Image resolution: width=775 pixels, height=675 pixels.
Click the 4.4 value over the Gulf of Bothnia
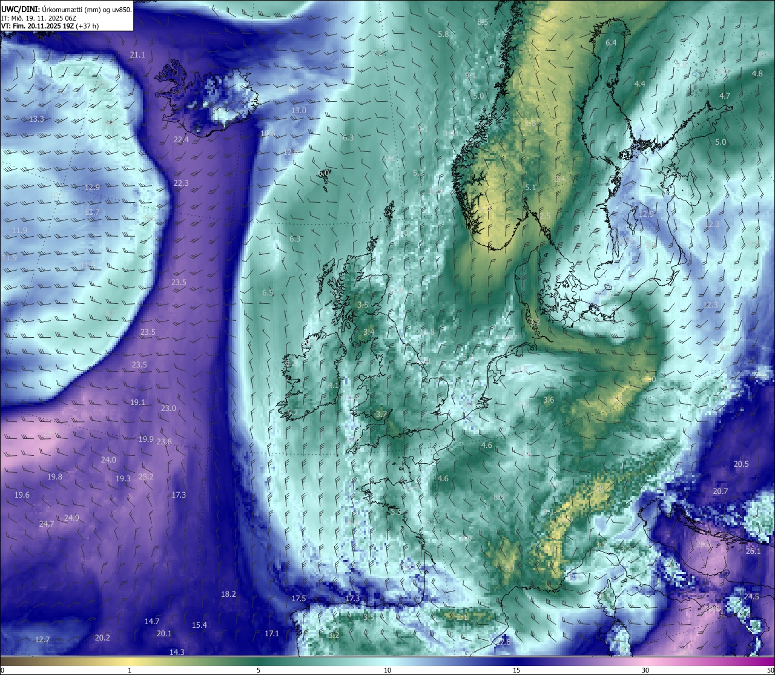(640, 84)
